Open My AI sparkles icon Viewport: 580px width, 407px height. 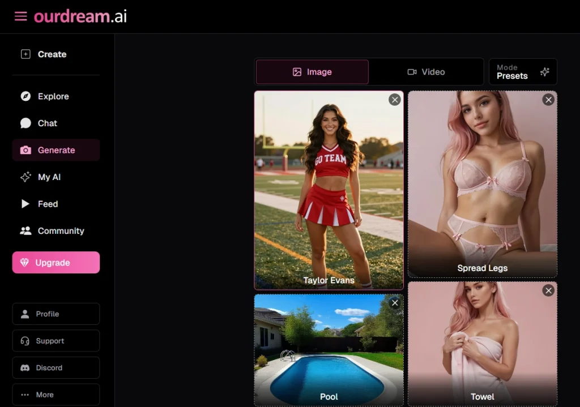point(25,177)
